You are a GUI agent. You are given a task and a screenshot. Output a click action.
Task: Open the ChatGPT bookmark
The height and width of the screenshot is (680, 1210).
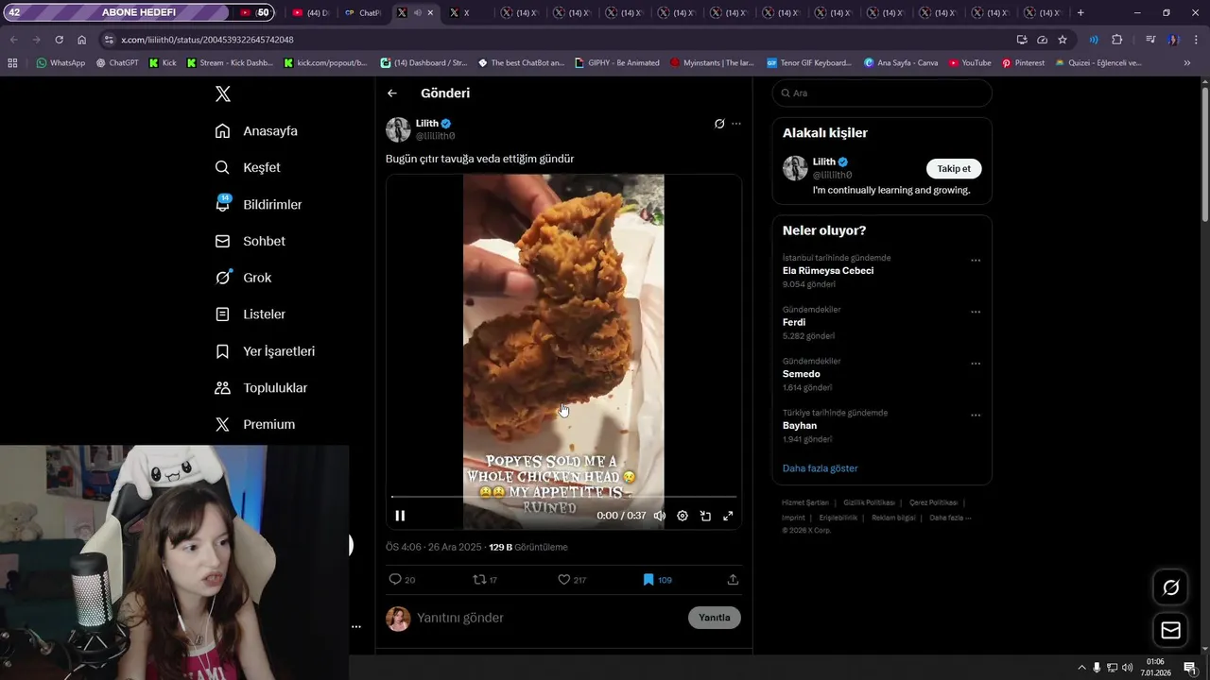[x=117, y=63]
